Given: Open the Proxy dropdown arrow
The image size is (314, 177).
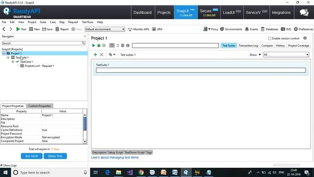Looking at the screenshot, I should (x=209, y=29).
